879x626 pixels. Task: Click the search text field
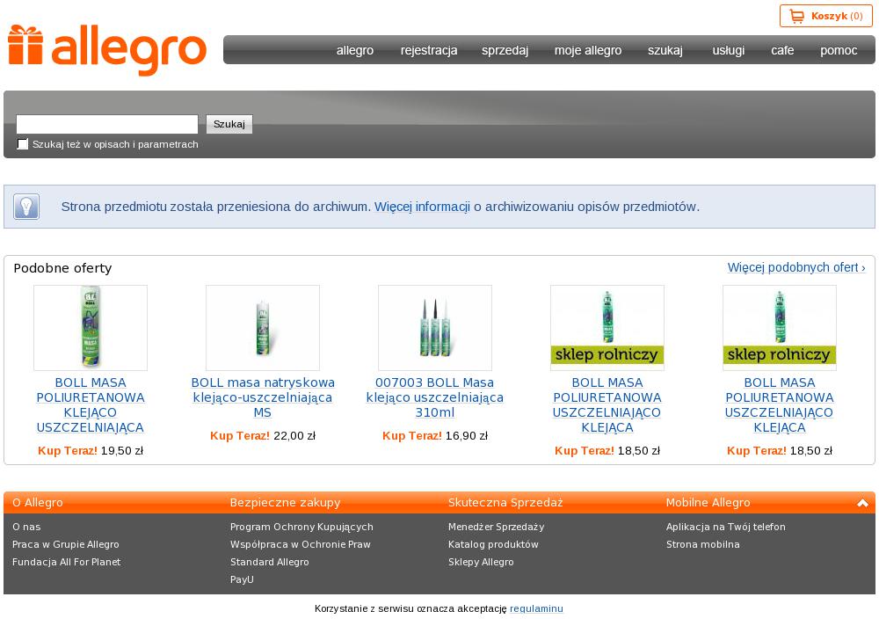point(107,124)
